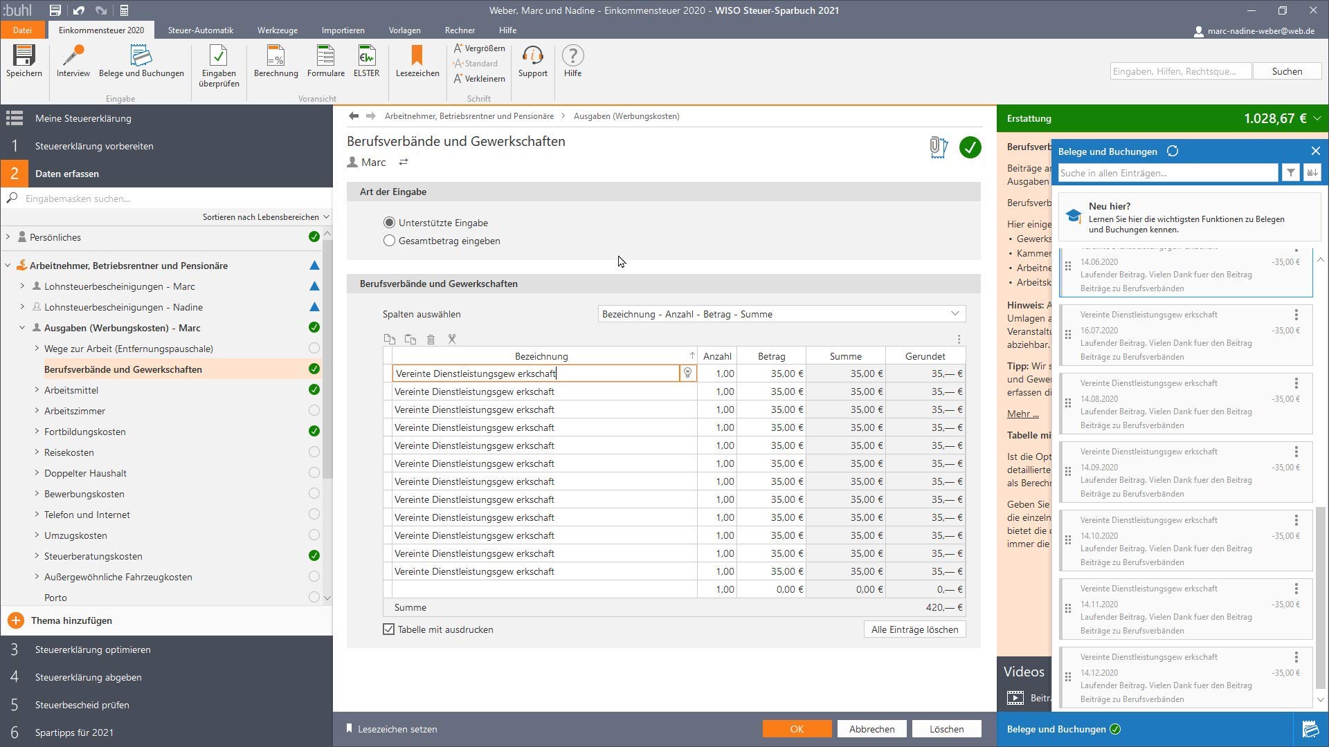Switch person with the swap arrows icon
Image resolution: width=1329 pixels, height=747 pixels.
(x=404, y=162)
